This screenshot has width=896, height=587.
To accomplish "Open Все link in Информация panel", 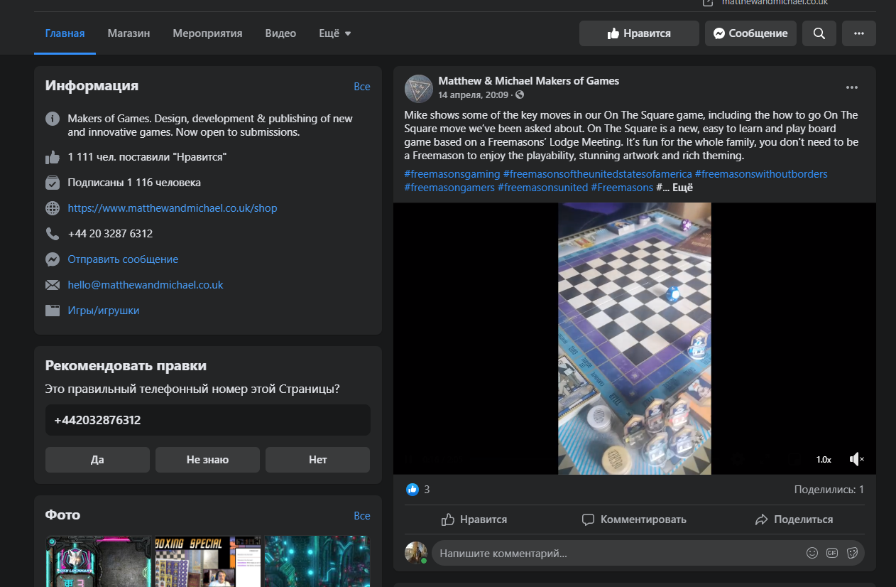I will [362, 87].
